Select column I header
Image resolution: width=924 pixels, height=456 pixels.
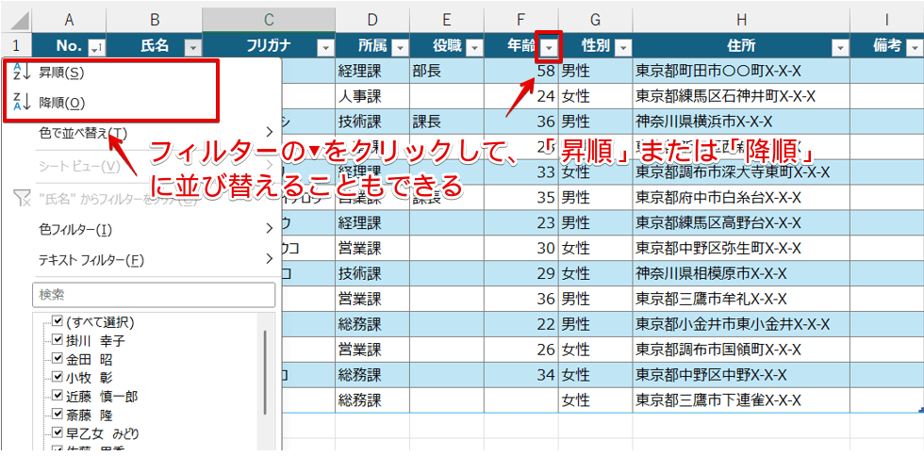coord(887,21)
